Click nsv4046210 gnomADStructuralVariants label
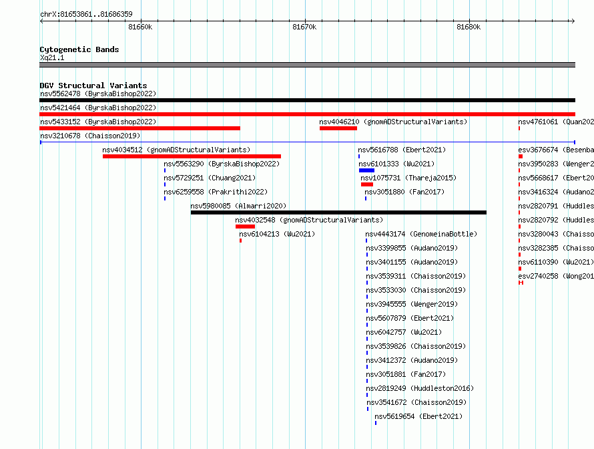 pyautogui.click(x=393, y=122)
